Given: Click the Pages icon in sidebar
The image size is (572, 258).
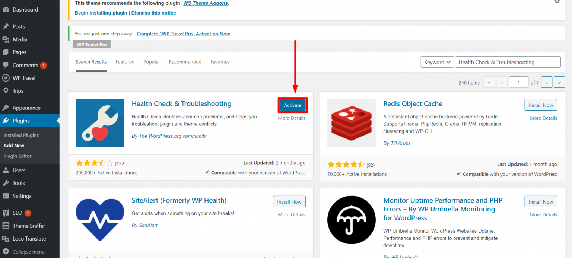Looking at the screenshot, I should tap(6, 52).
